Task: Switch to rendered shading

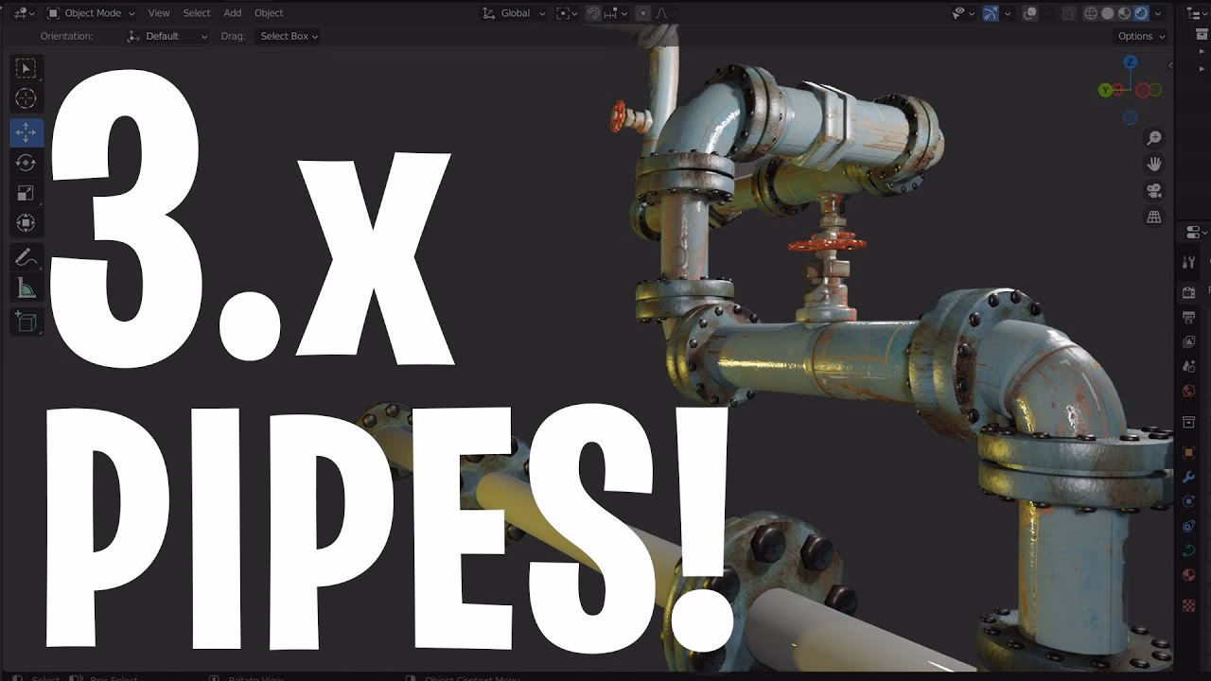Action: tap(1141, 13)
